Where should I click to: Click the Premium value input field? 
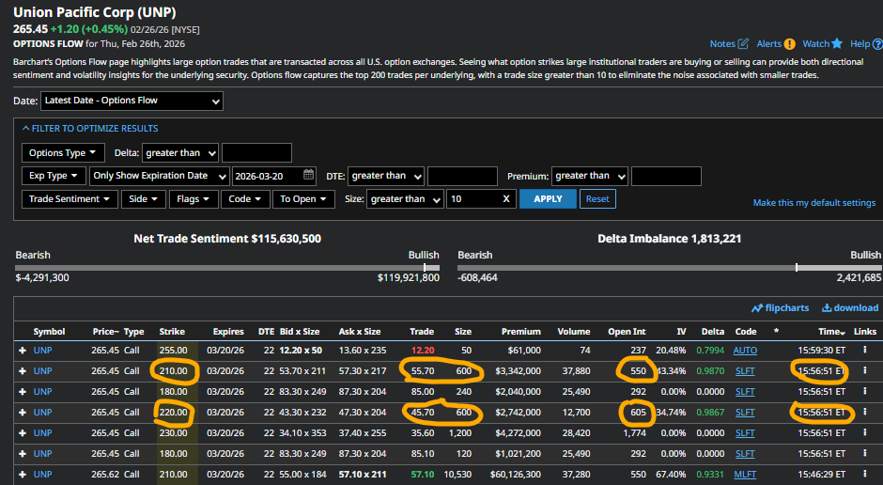[666, 176]
